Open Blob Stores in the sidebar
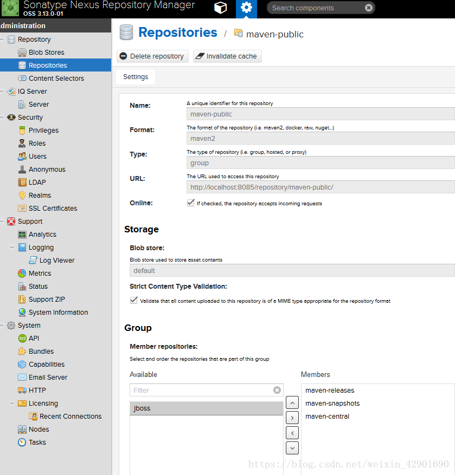 click(x=47, y=53)
